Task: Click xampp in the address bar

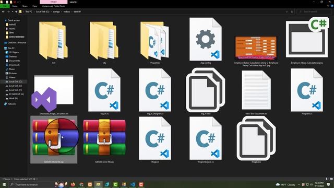Action: [56, 11]
